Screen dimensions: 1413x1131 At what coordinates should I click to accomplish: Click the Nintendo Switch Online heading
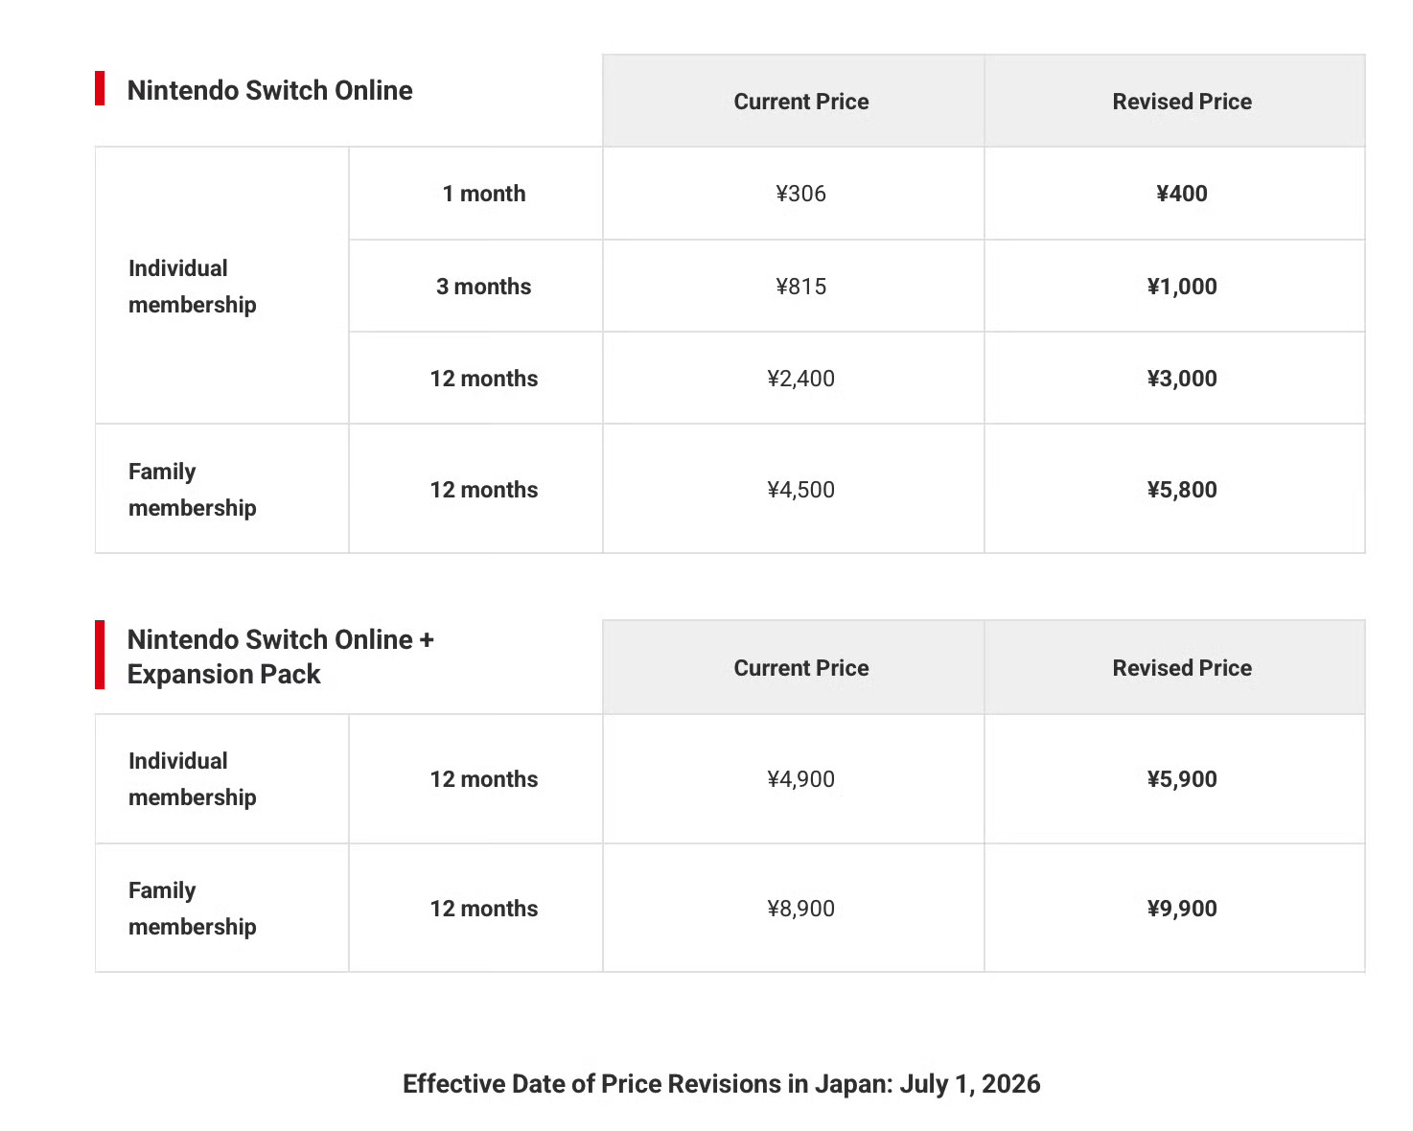coord(270,90)
